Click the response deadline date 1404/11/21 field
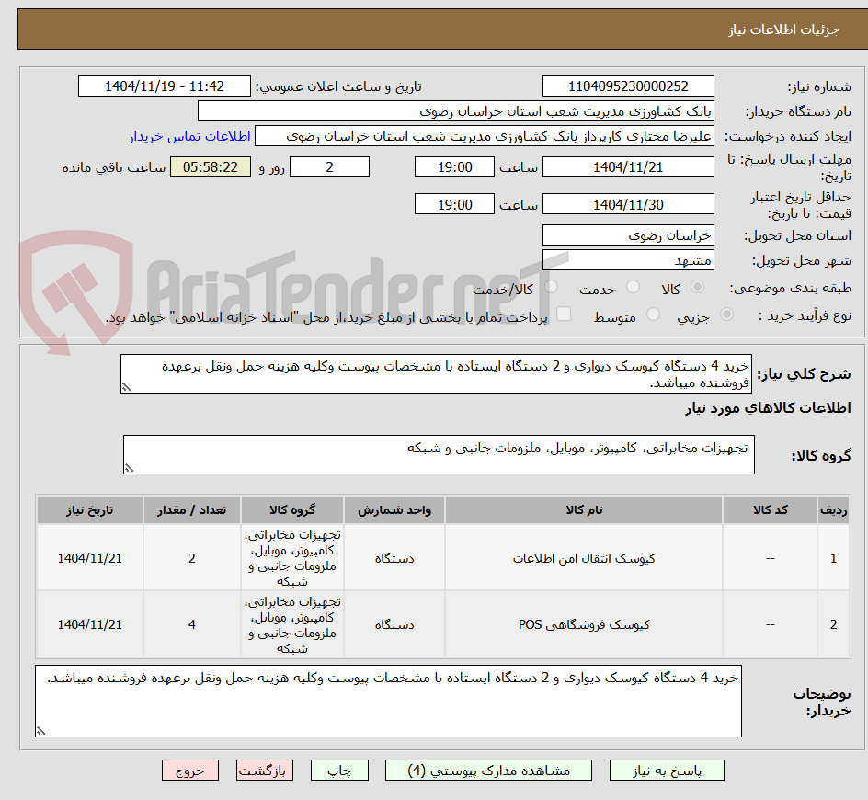868x800 pixels. [x=628, y=166]
